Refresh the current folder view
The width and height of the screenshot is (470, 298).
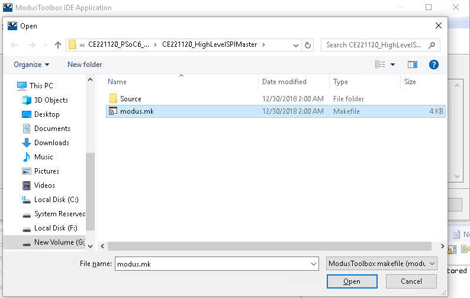[308, 45]
